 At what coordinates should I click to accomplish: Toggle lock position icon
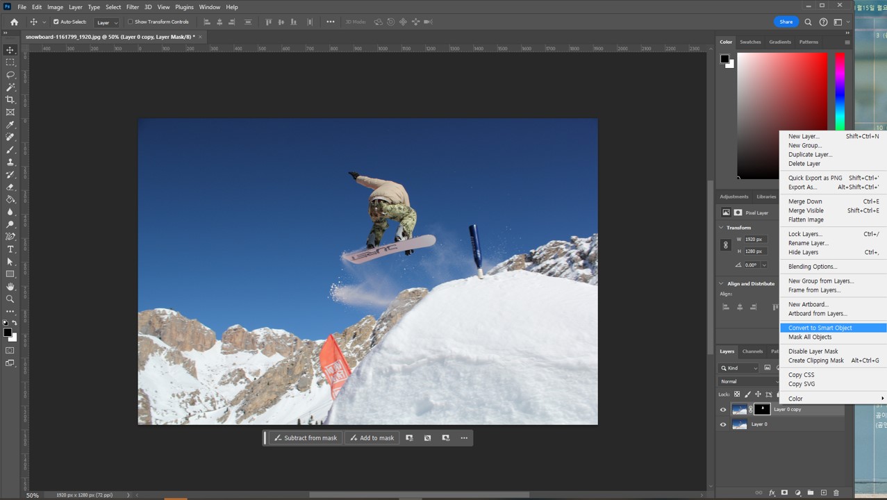tap(758, 394)
